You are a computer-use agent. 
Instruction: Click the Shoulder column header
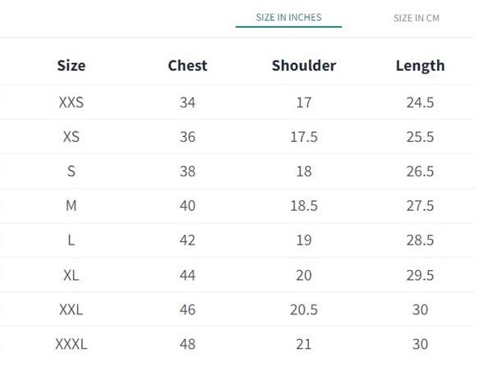pyautogui.click(x=303, y=66)
